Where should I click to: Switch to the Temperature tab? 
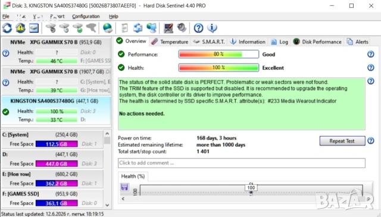click(x=170, y=42)
